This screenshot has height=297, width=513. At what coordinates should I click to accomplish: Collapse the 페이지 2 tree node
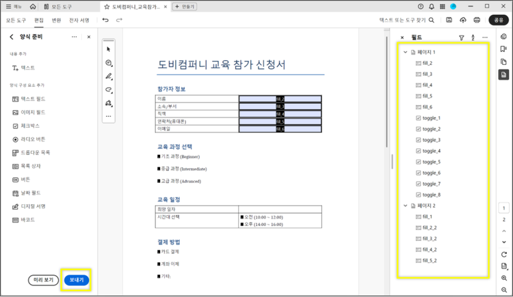(405, 206)
